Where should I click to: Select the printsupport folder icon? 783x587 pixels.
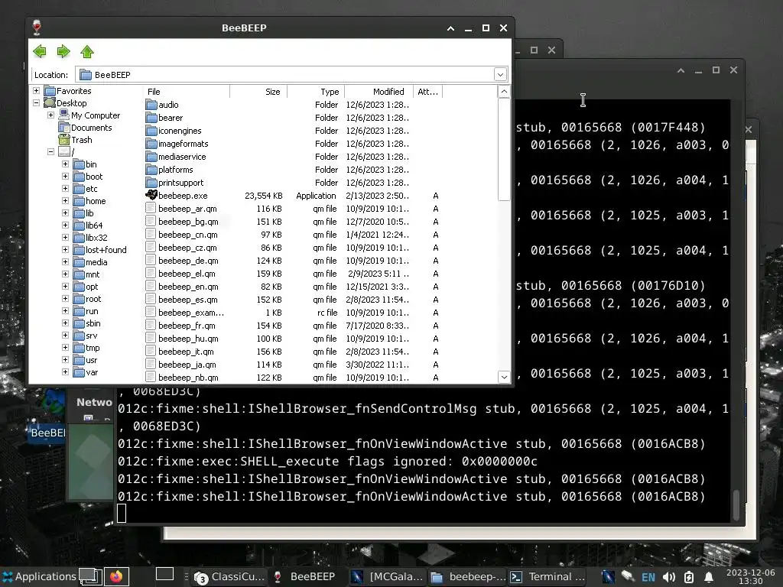151,183
